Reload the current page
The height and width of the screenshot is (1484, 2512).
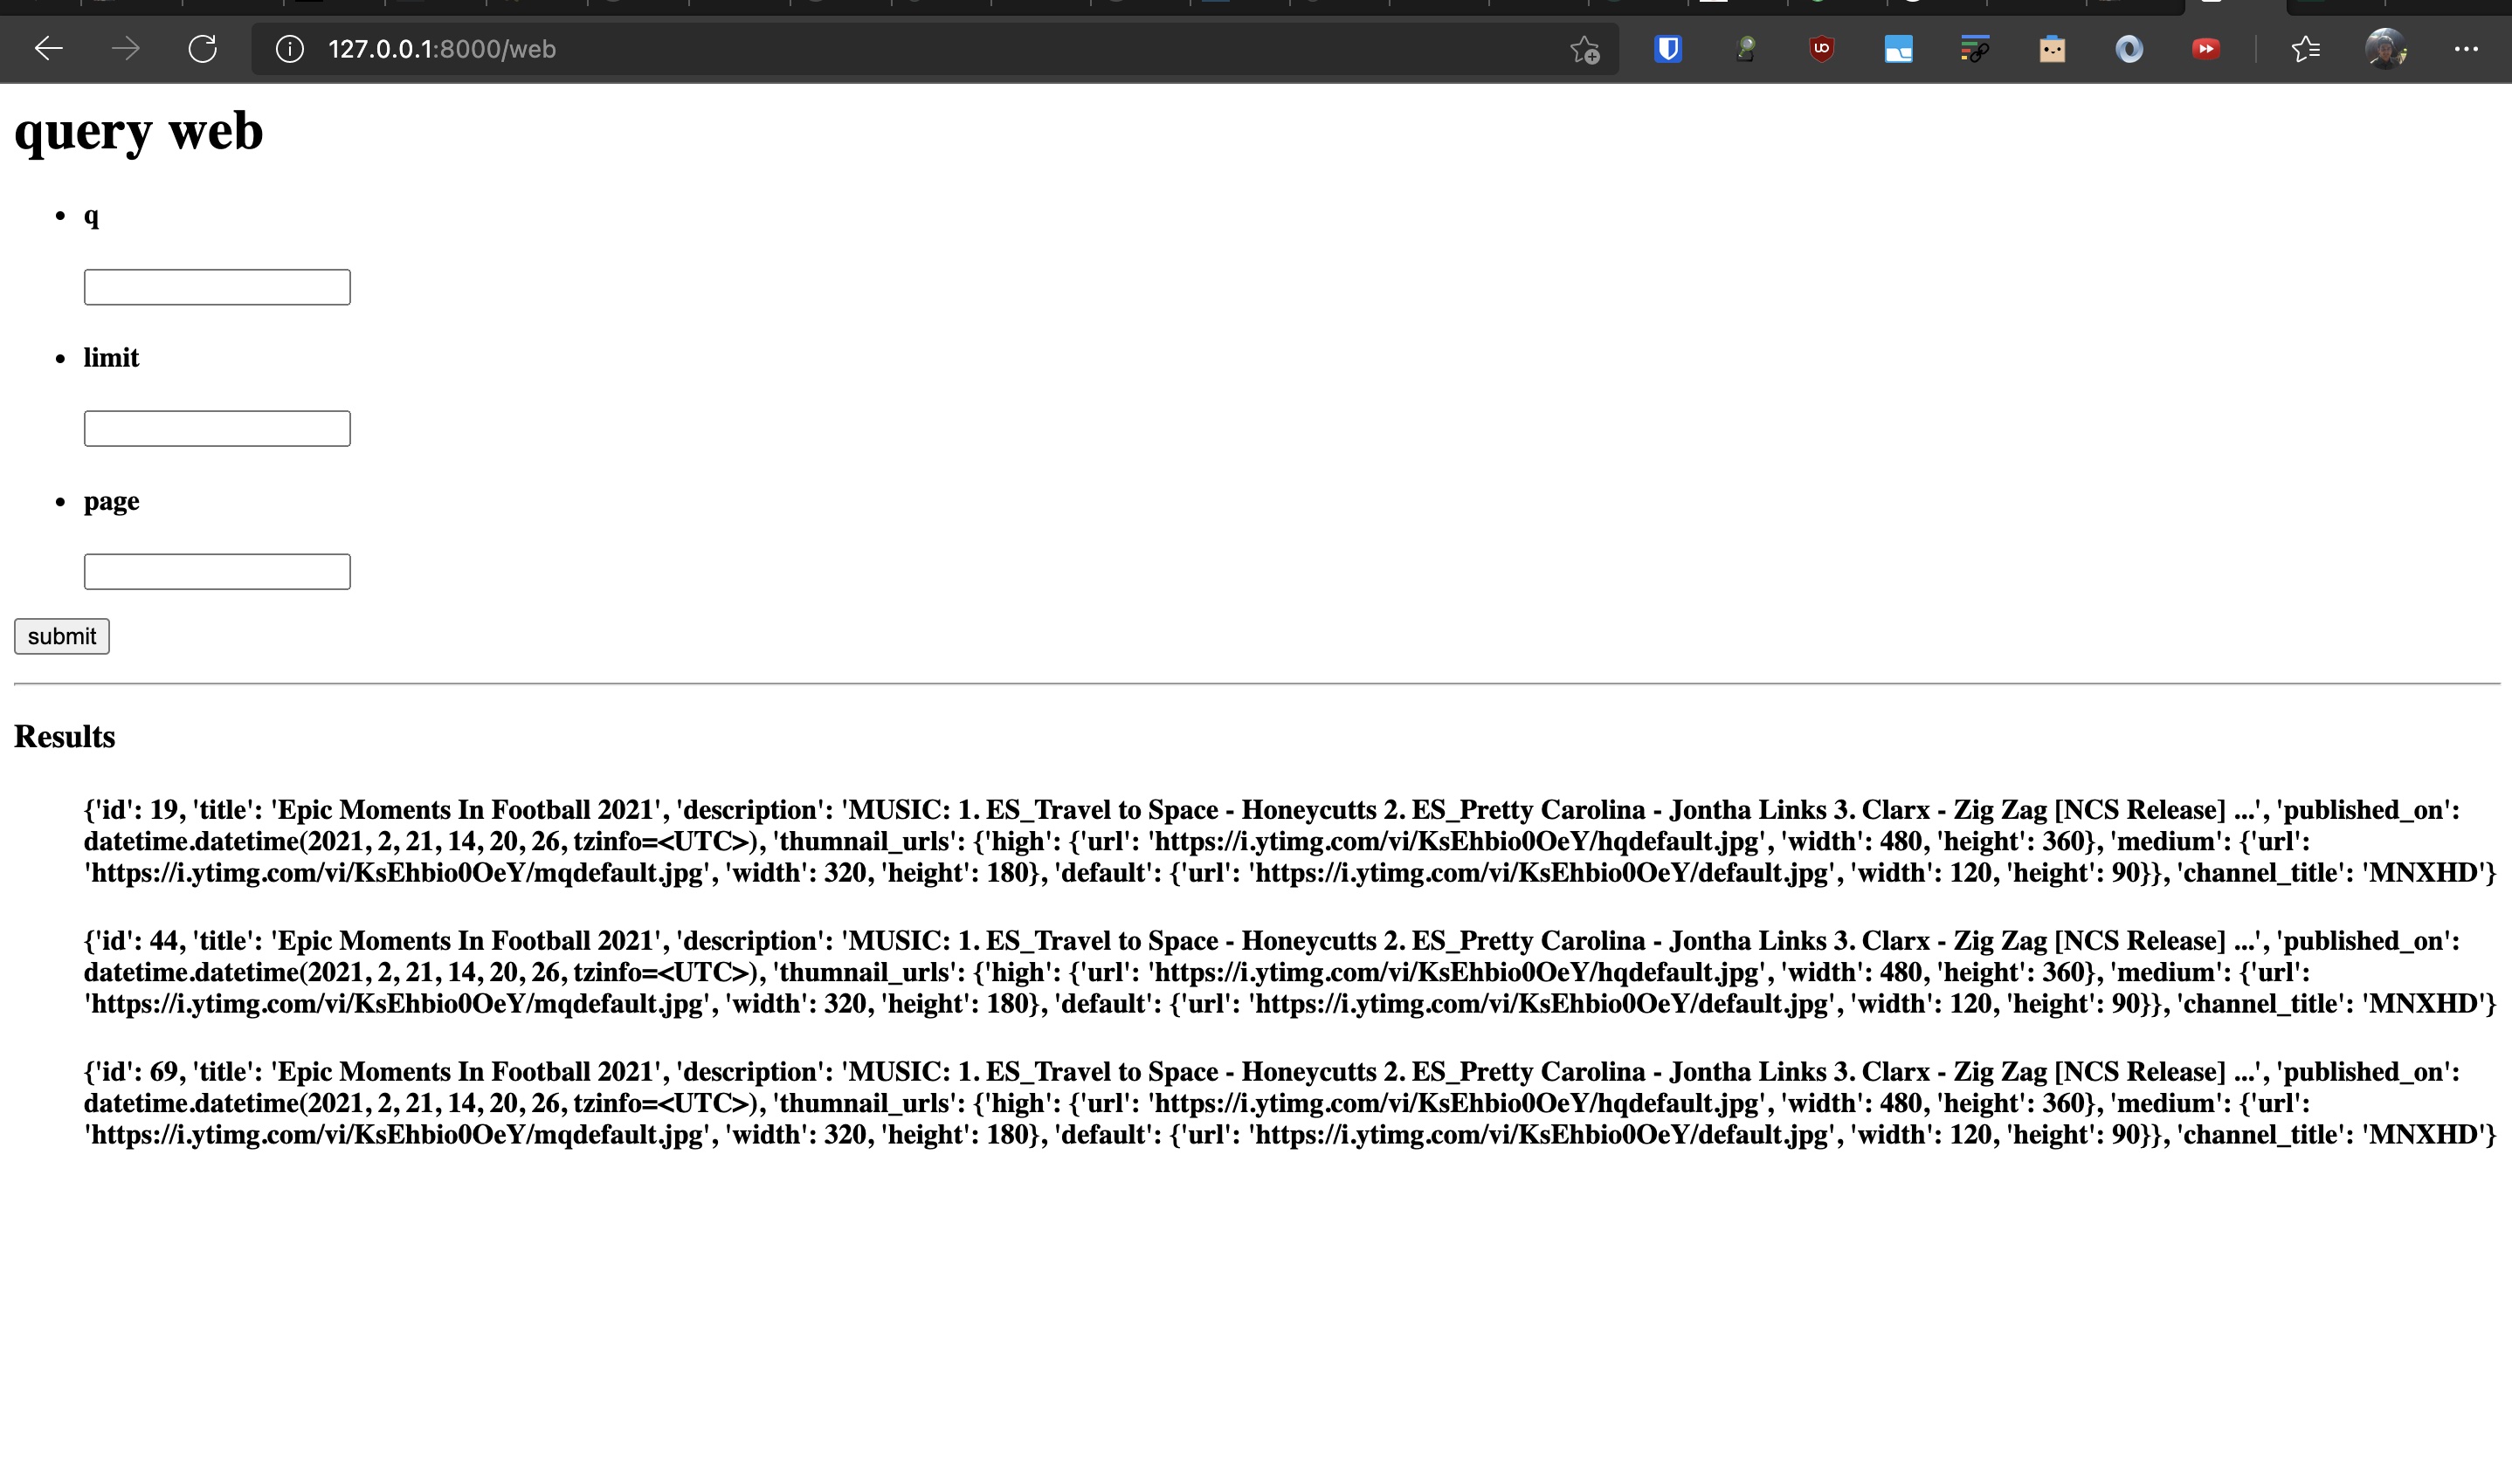204,49
